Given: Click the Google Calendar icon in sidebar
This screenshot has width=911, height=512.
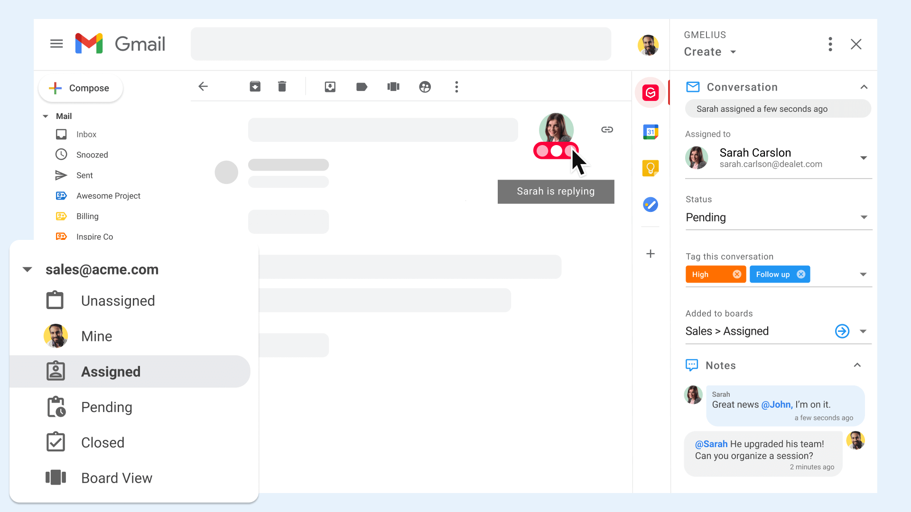Looking at the screenshot, I should [x=651, y=132].
